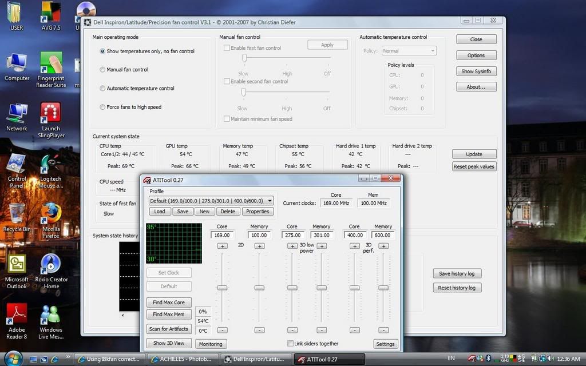Click the Bluetooth tray icon

(488, 359)
